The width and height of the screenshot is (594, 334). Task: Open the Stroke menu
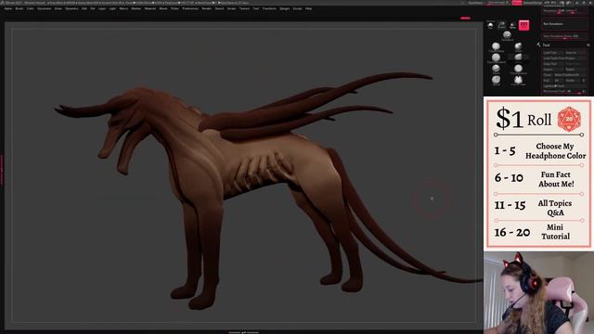(231, 8)
